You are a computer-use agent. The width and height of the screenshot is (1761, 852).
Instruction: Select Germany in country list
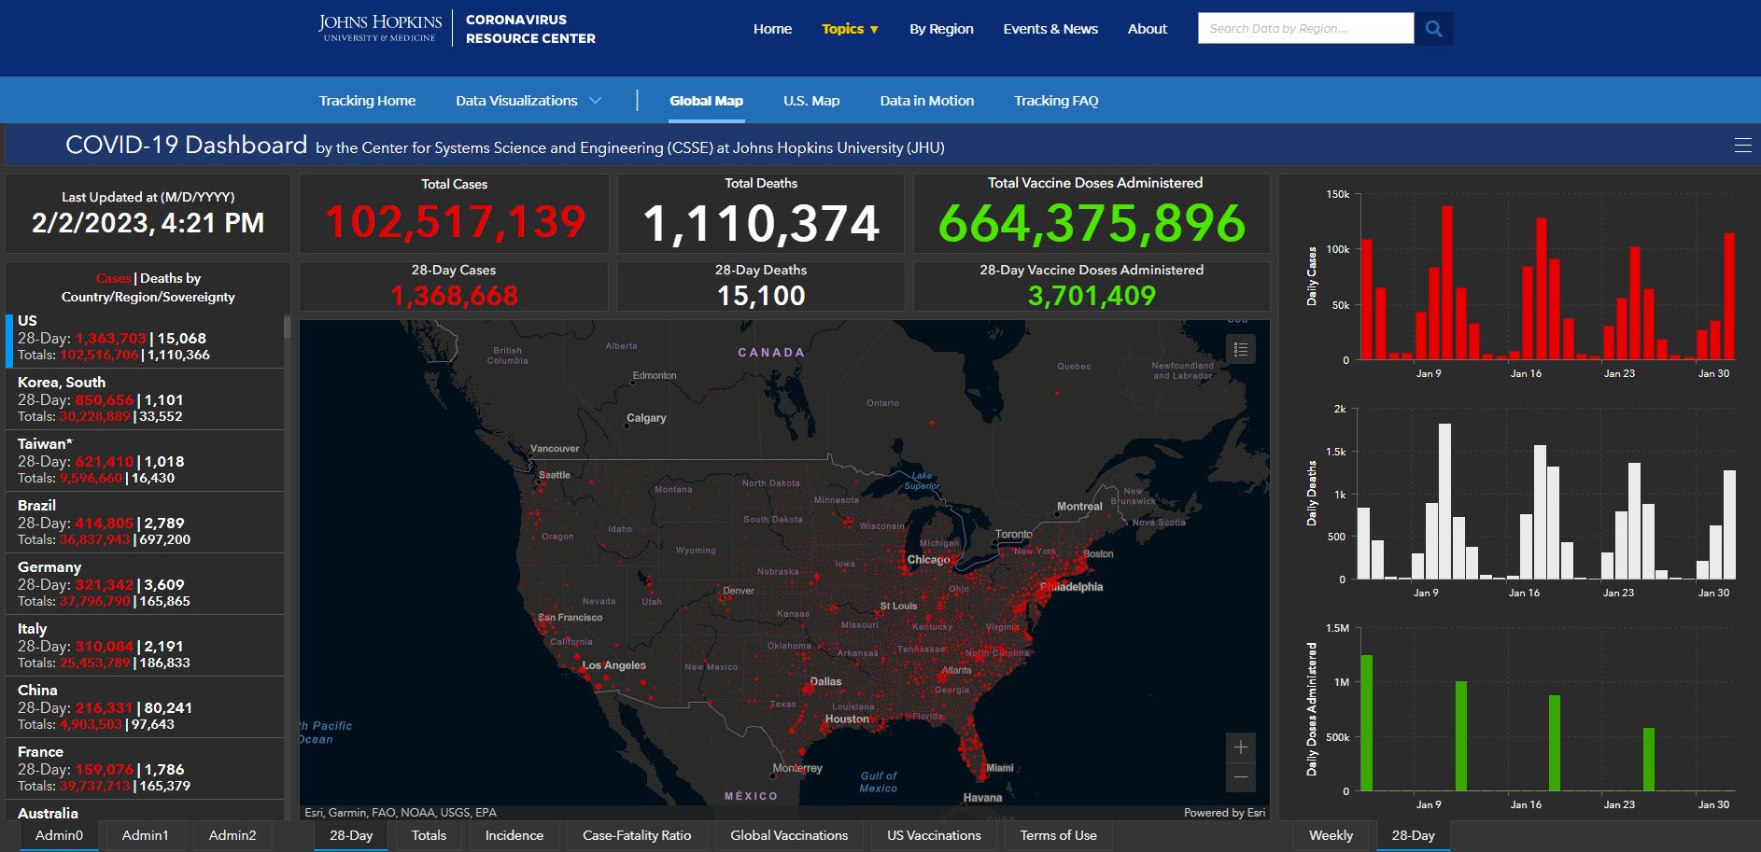point(145,584)
